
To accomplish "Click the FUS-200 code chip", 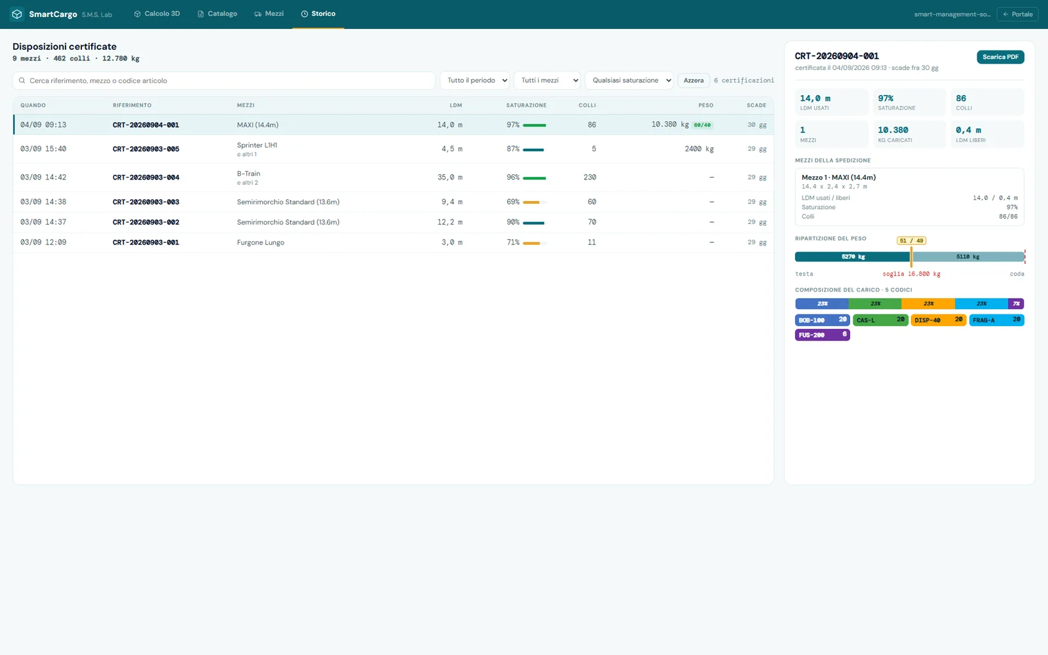I will (x=822, y=335).
